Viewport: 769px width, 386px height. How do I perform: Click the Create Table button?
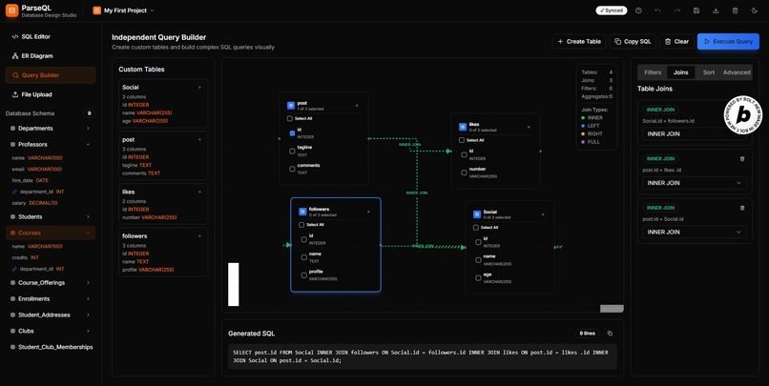(x=579, y=42)
